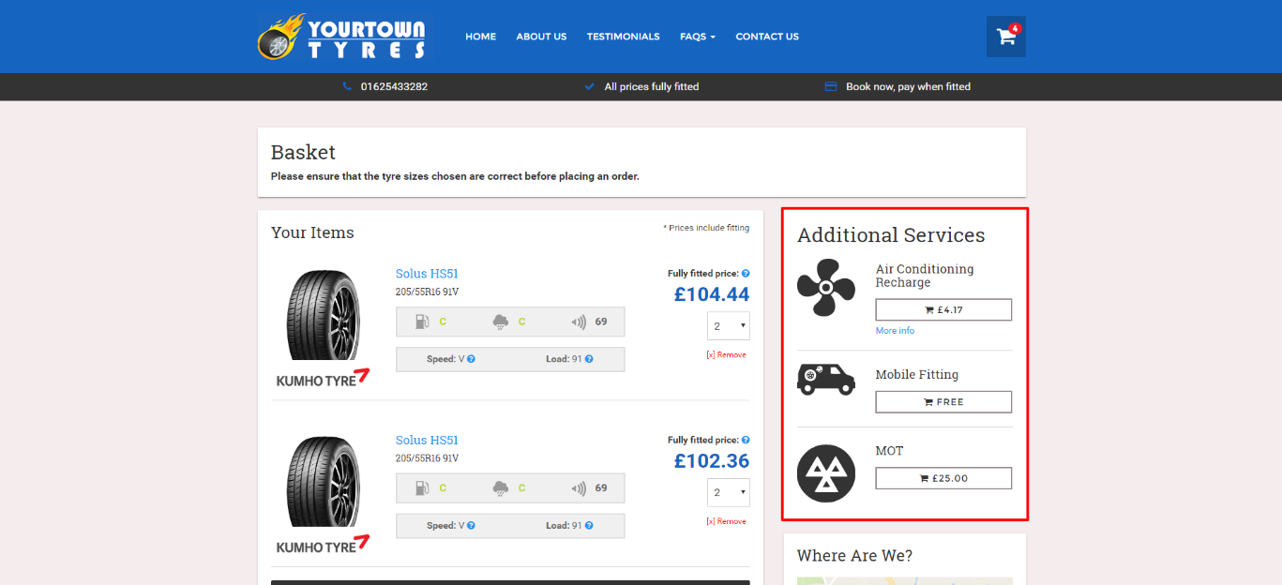Add free Mobile Fitting to basket
Viewport: 1282px width, 585px height.
click(943, 401)
